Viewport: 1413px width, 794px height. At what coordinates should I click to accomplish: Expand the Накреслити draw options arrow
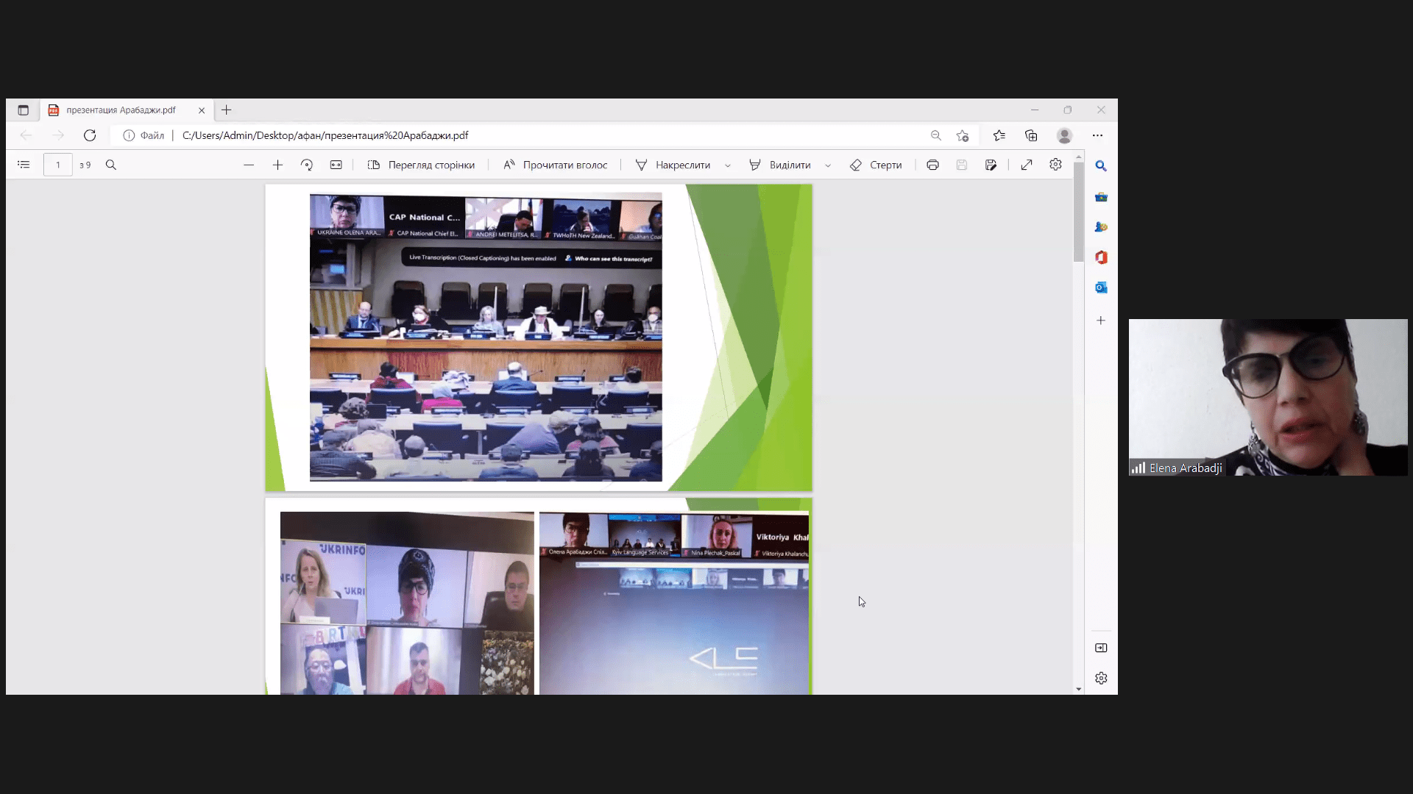(728, 165)
